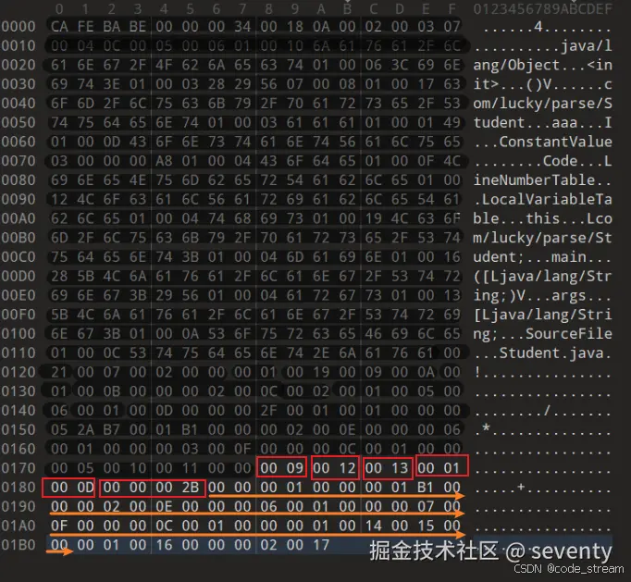Click byte BA in row 0000
Screen dimensions: 631x582
coord(111,27)
